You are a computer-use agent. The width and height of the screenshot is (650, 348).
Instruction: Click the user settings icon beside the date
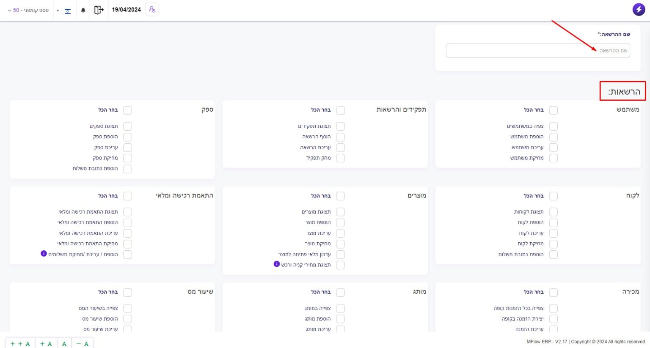coord(152,9)
